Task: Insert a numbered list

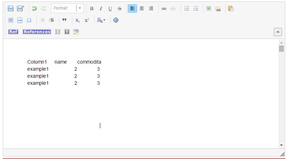Action: click(x=187, y=8)
